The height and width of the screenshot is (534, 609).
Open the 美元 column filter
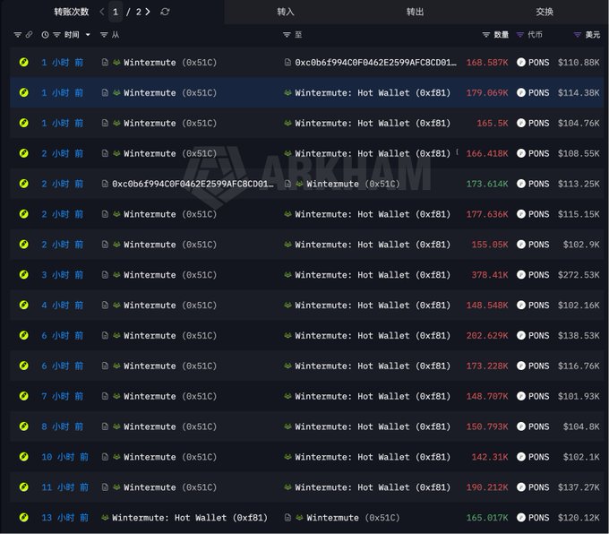(578, 35)
